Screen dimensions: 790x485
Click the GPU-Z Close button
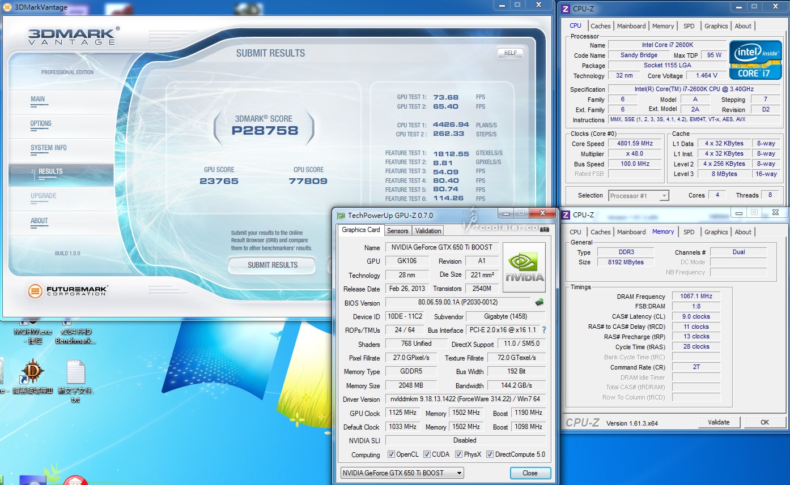(530, 473)
